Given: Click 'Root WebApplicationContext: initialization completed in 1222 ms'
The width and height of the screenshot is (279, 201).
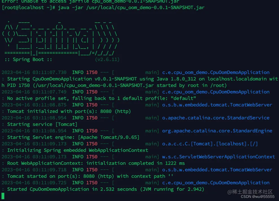Looking at the screenshot, I should pyautogui.click(x=96, y=163).
